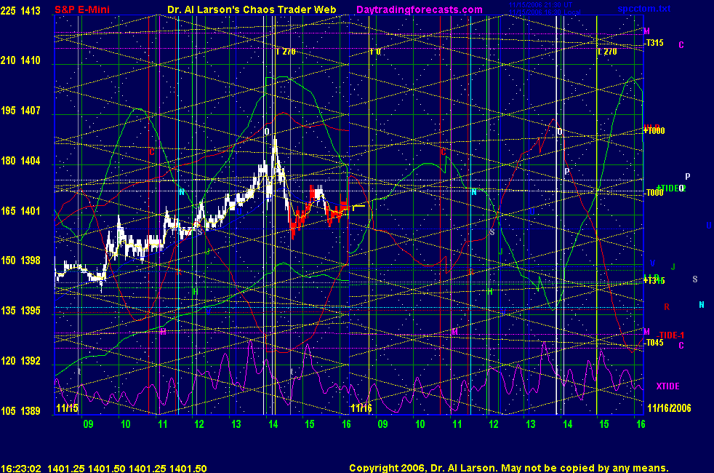The image size is (714, 473).
Task: Click the "225 1413" price axis label
Action: (20, 10)
